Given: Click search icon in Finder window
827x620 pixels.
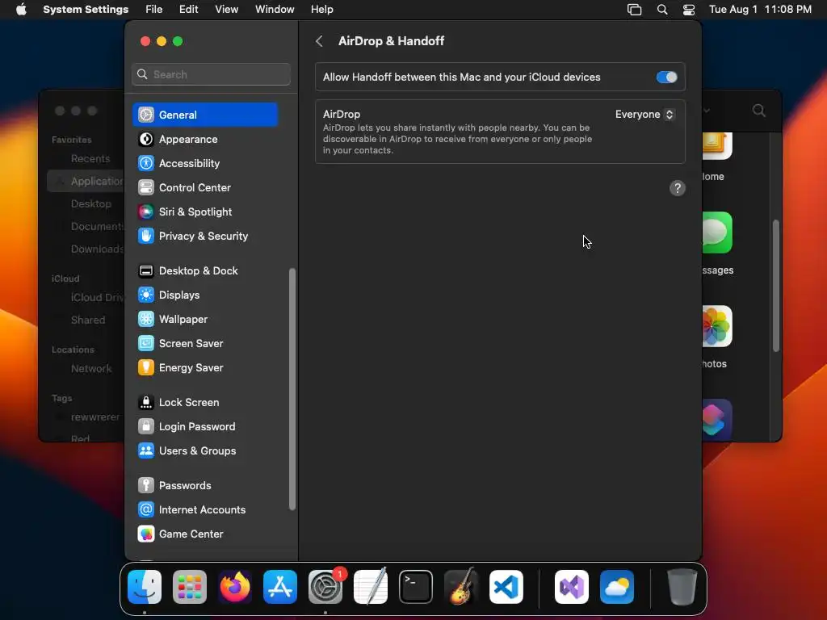Looking at the screenshot, I should pos(758,111).
